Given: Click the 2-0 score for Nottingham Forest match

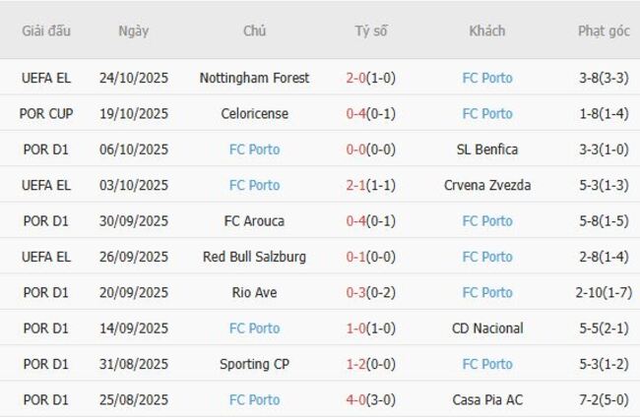Looking at the screenshot, I should point(358,78).
